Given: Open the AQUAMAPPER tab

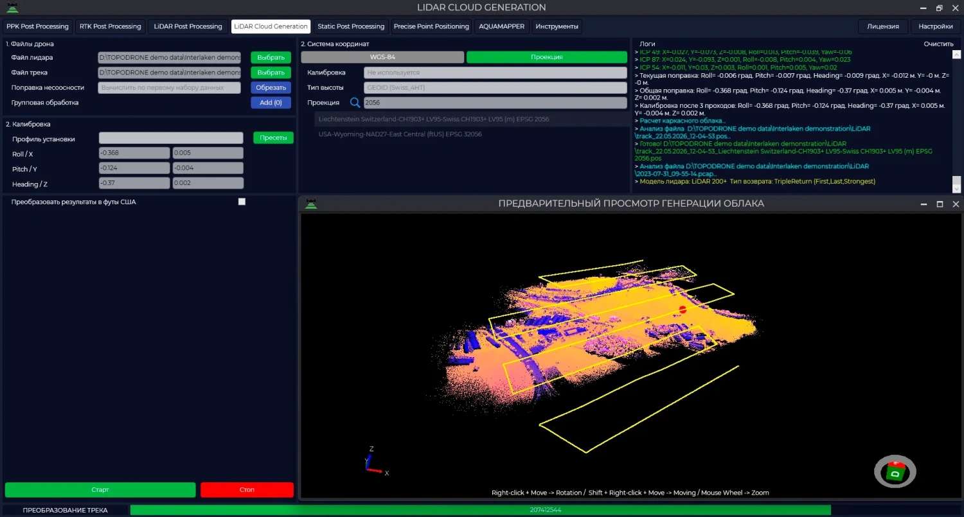Looking at the screenshot, I should [501, 26].
